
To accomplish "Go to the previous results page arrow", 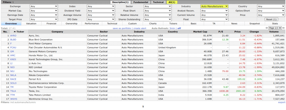I will pos(267,28).
